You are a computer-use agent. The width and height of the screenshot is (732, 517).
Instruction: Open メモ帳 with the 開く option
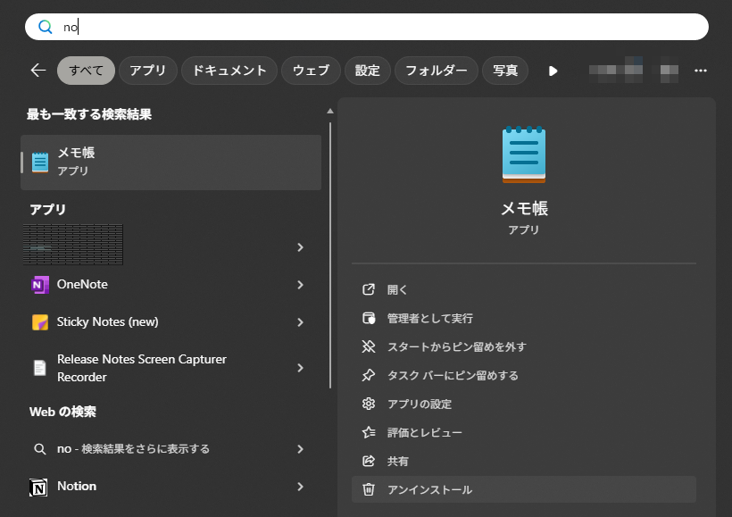pyautogui.click(x=397, y=289)
